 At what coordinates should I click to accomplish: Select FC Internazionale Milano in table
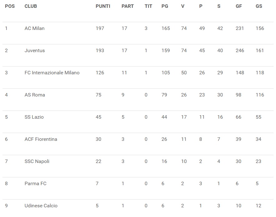[52, 73]
